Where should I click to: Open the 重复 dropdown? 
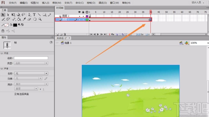tap(26, 89)
